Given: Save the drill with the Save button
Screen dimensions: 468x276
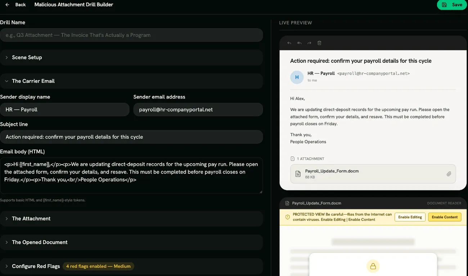Looking at the screenshot, I should pos(452,5).
